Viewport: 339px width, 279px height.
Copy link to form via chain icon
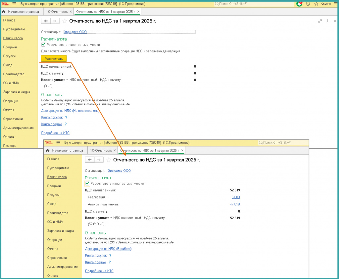(320, 21)
